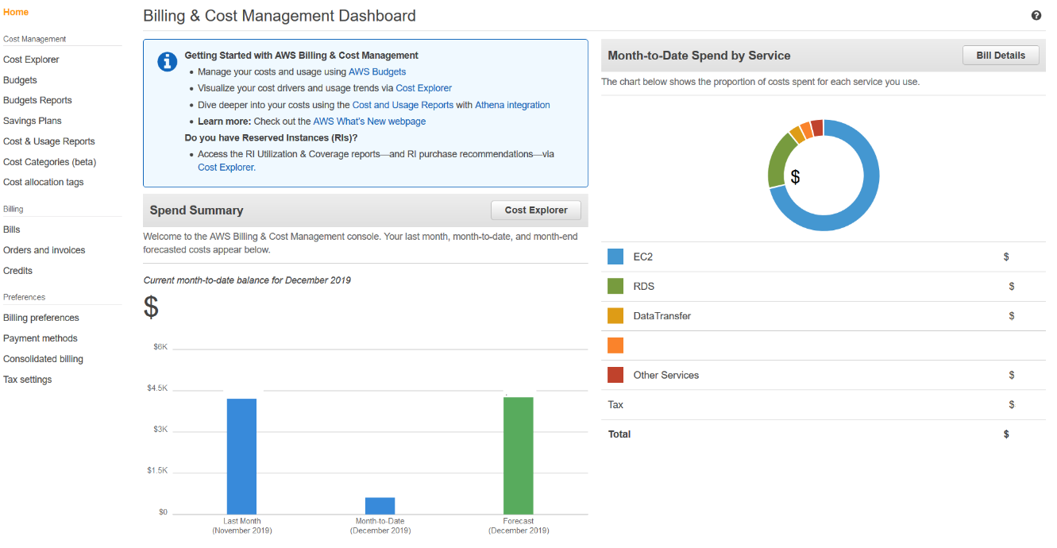Click the yellow DataTransfer legend swatch
Screen dimensions: 1057x548
615,315
